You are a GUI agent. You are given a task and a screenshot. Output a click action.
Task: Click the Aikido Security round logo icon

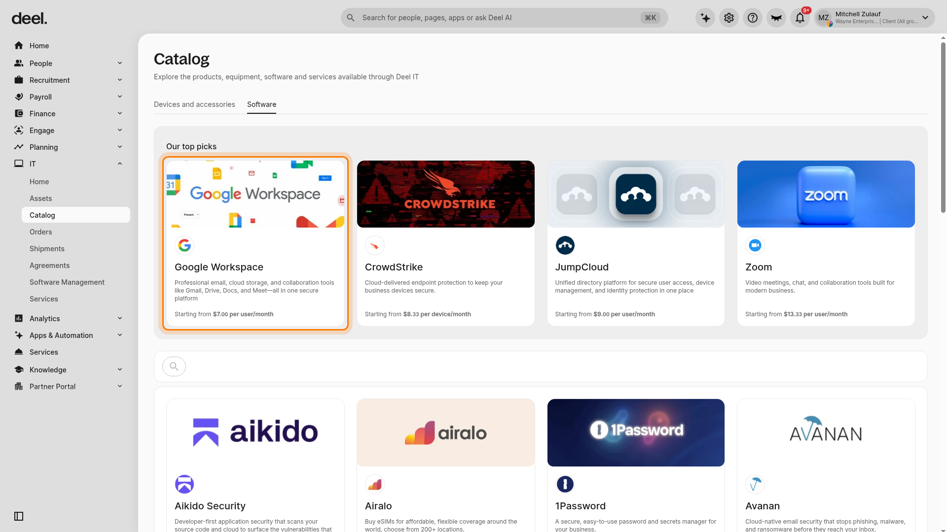tap(184, 484)
